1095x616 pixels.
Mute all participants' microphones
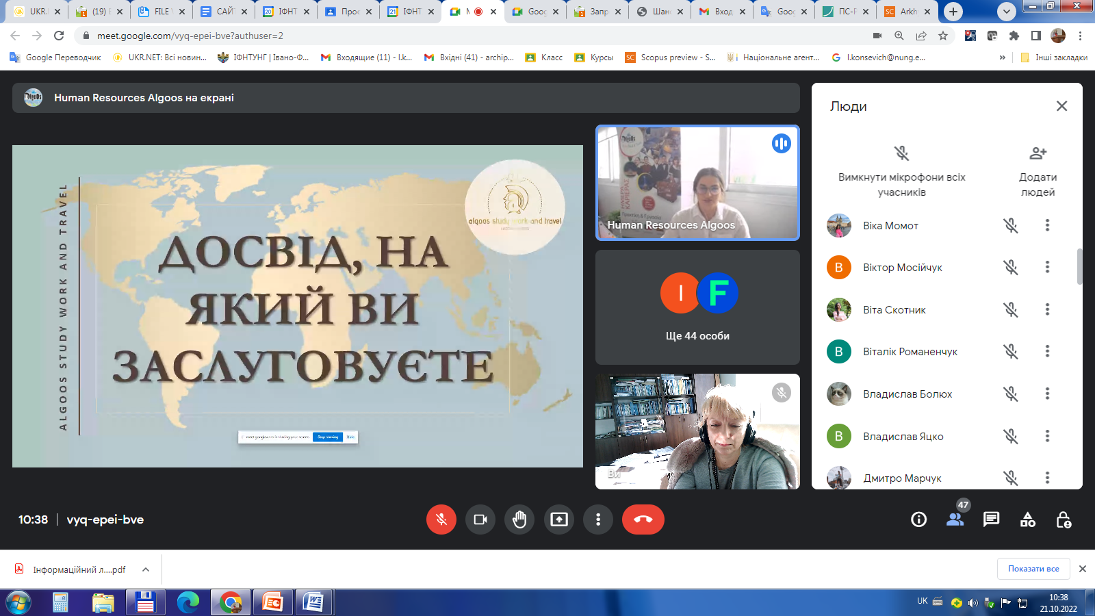(x=901, y=153)
